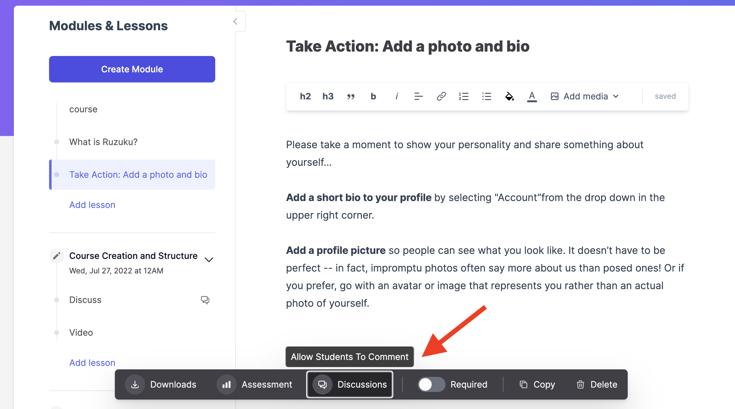Insert a blockquote with the quote icon
The width and height of the screenshot is (735, 409).
tap(351, 96)
